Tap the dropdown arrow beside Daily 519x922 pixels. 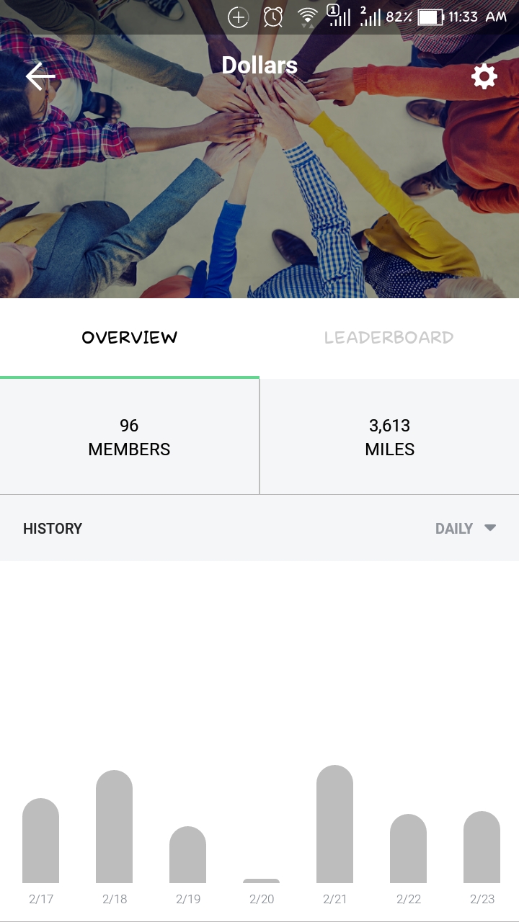click(490, 527)
